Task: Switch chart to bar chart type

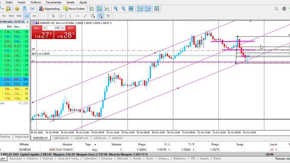Action: tap(92, 9)
